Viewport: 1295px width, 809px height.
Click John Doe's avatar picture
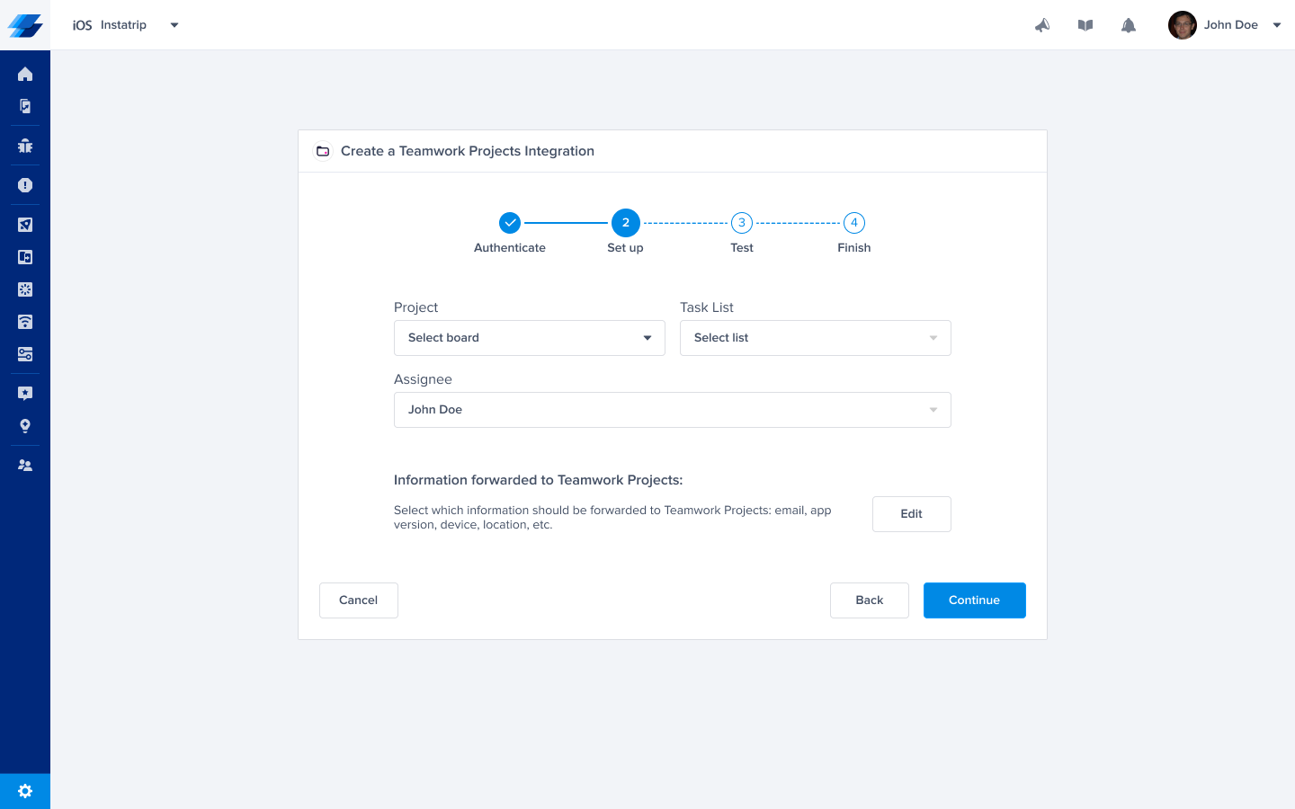pos(1183,25)
